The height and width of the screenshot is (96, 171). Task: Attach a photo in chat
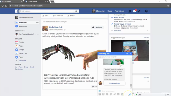tap(100, 94)
